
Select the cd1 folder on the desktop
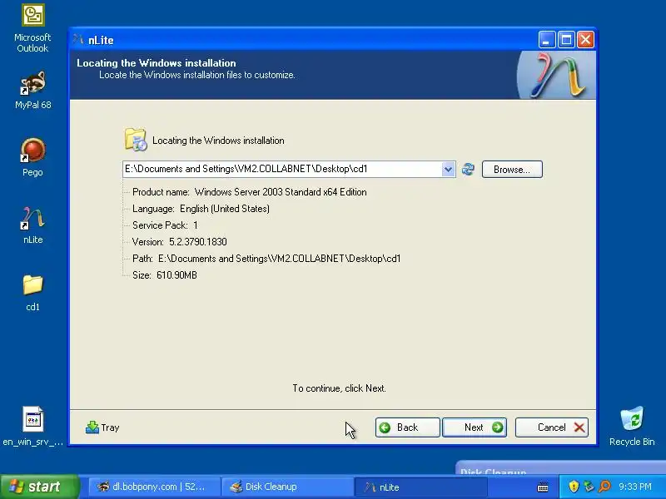(x=32, y=293)
